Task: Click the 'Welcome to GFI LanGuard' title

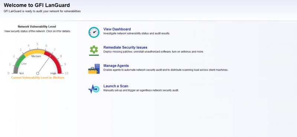Action: (x=37, y=5)
